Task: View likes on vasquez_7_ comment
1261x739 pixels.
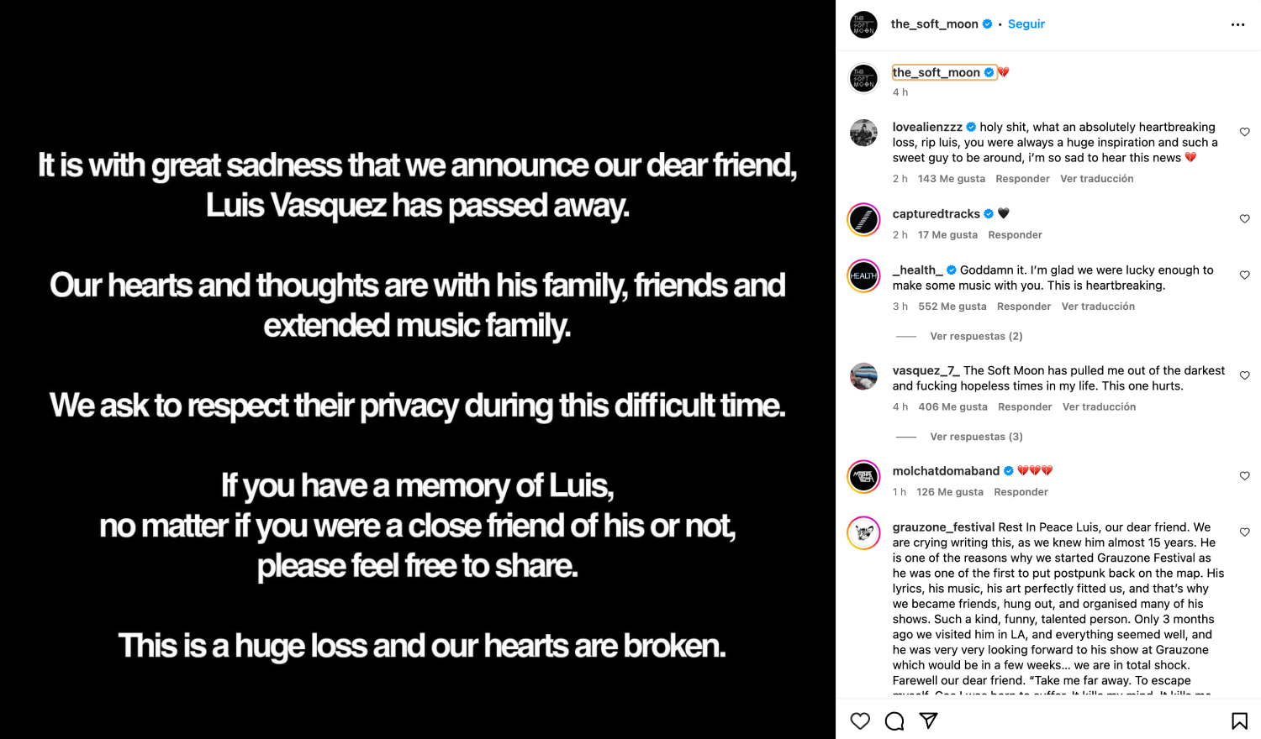Action: point(952,407)
